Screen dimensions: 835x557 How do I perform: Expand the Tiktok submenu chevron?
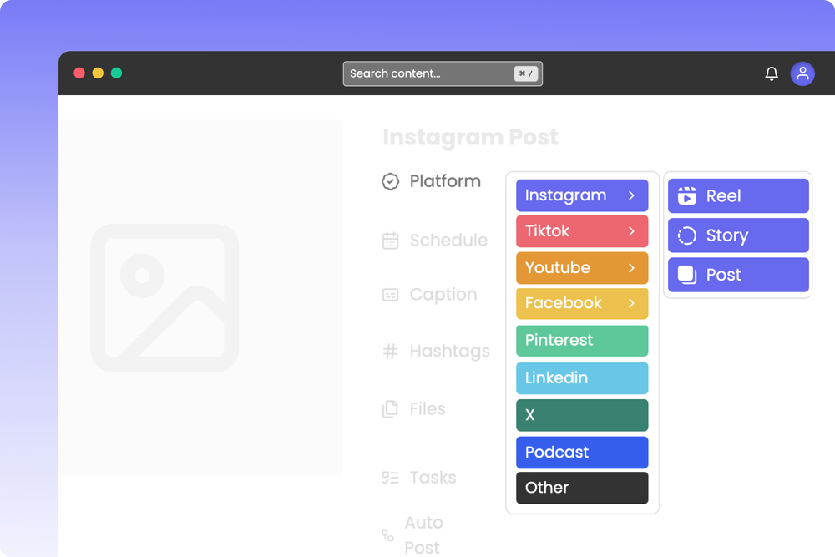[x=631, y=231]
